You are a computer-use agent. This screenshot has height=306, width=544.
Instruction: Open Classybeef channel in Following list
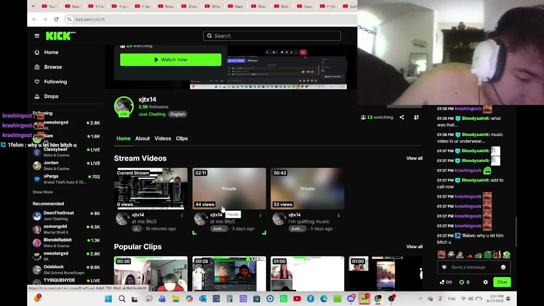pos(66,152)
